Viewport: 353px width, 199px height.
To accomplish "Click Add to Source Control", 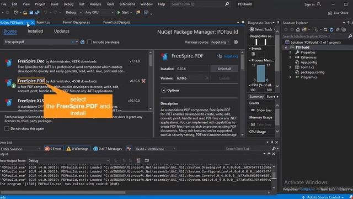I will [x=323, y=197].
